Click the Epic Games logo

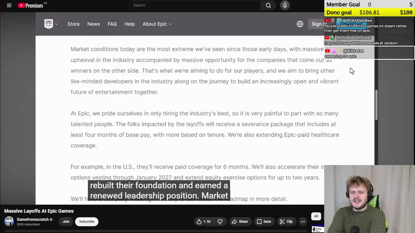coord(49,24)
